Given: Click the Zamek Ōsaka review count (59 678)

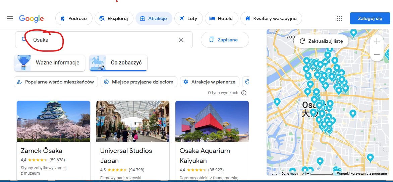Looking at the screenshot, I should pos(57,160).
